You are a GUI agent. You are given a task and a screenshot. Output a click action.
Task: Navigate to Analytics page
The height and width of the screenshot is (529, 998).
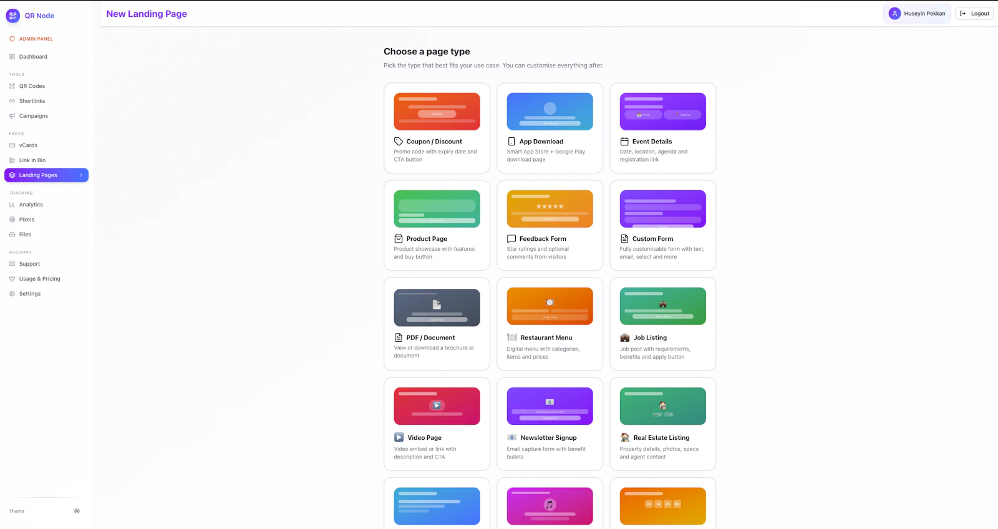point(47,205)
